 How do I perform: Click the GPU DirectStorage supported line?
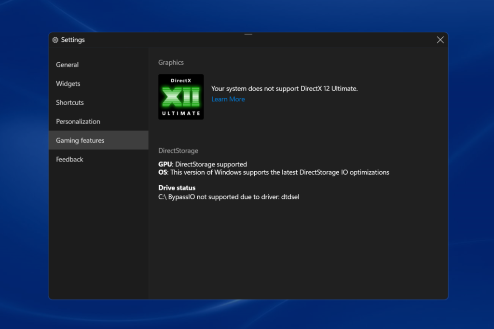pos(202,164)
